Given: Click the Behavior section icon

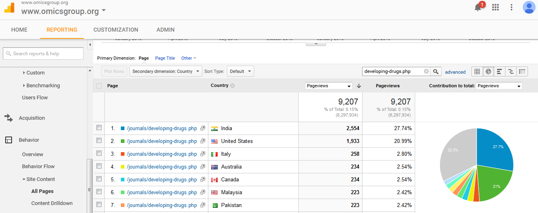Looking at the screenshot, I should 8,140.
